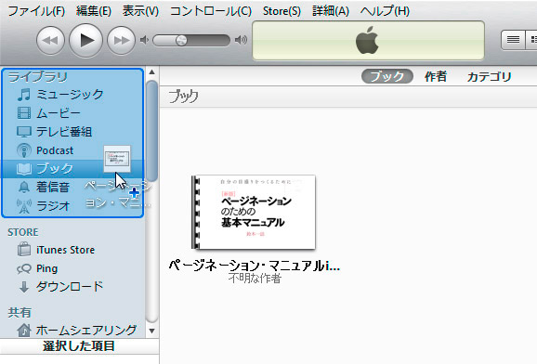The width and height of the screenshot is (537, 364).
Task: Select Ping in the STORE section
Action: point(37,268)
